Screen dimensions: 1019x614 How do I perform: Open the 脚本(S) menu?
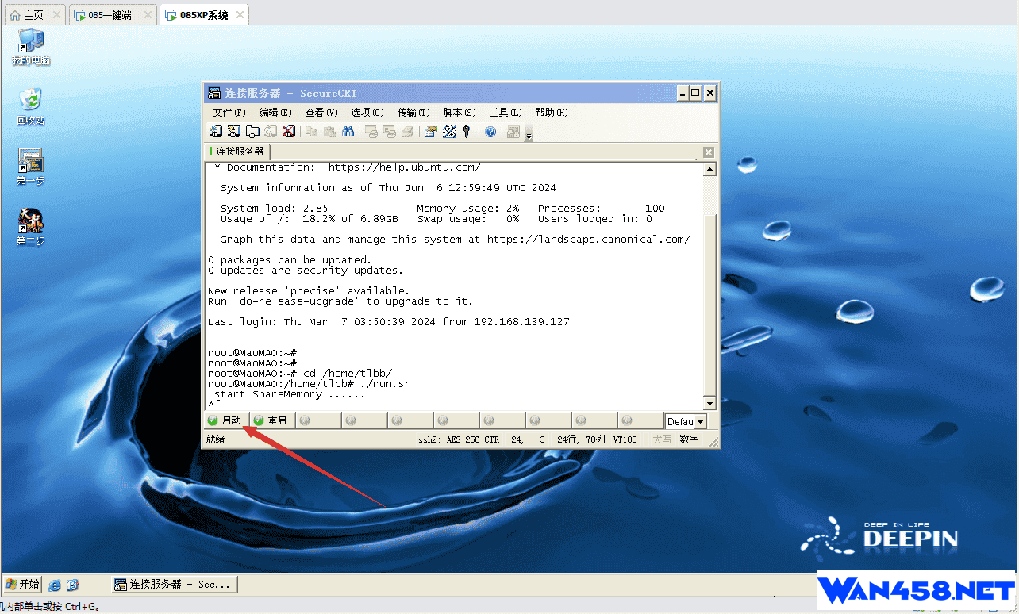point(460,113)
